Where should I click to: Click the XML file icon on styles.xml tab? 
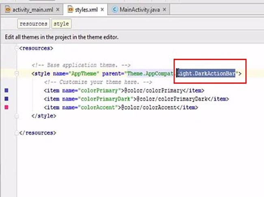click(70, 9)
